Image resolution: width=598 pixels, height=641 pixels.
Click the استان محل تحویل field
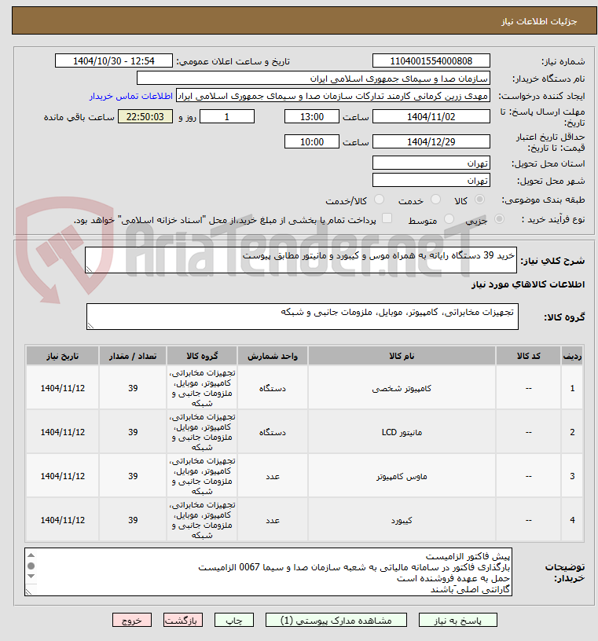(431, 163)
